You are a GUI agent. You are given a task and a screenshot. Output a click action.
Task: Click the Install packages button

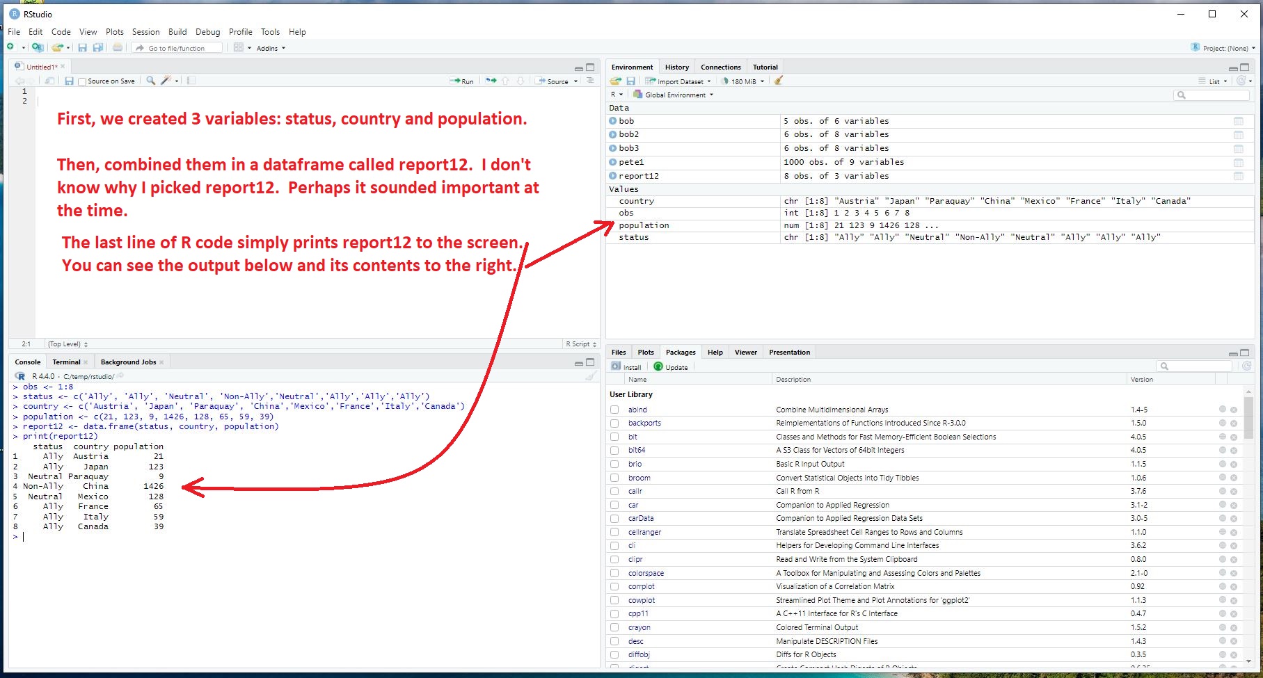point(626,367)
